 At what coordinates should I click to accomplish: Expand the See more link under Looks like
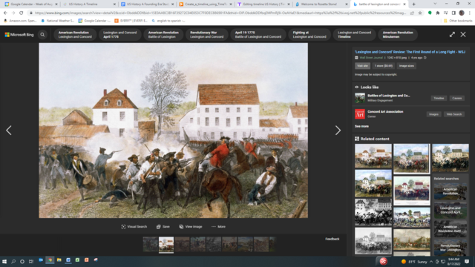pyautogui.click(x=361, y=126)
